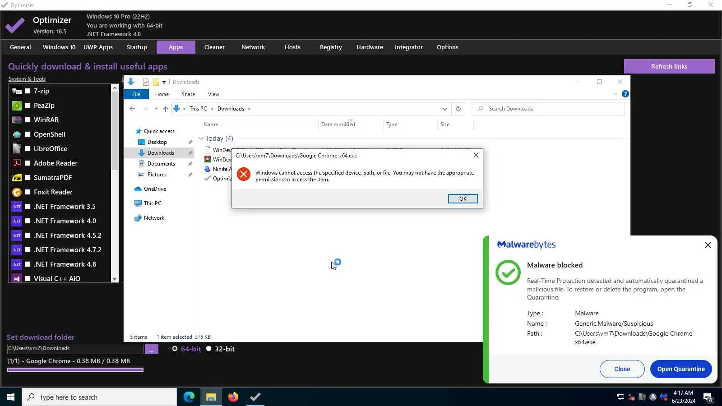Image resolution: width=722 pixels, height=406 pixels.
Task: Click the PeaZip app icon
Action: pos(17,106)
